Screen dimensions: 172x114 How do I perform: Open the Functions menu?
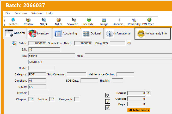21,13
